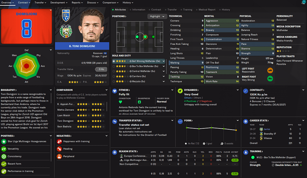Expand the Ball Winning Midfielder role chevron

click(x=164, y=61)
